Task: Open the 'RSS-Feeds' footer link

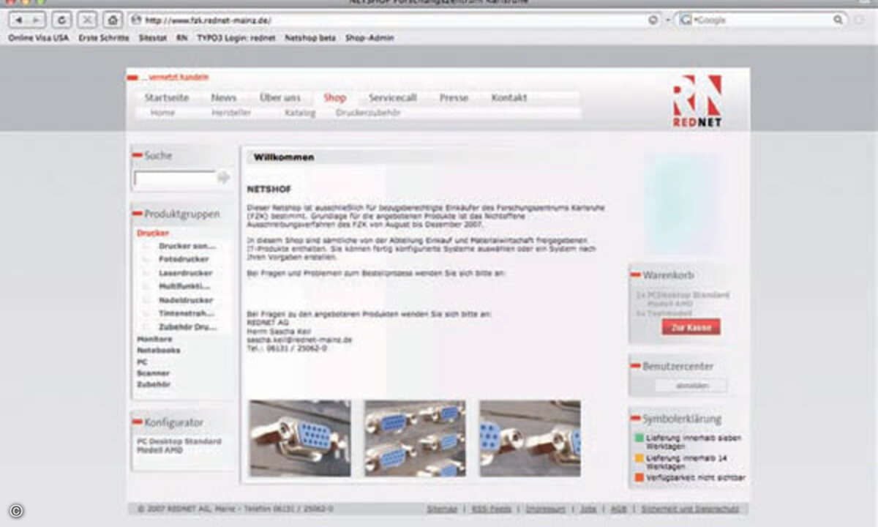Action: click(x=491, y=509)
